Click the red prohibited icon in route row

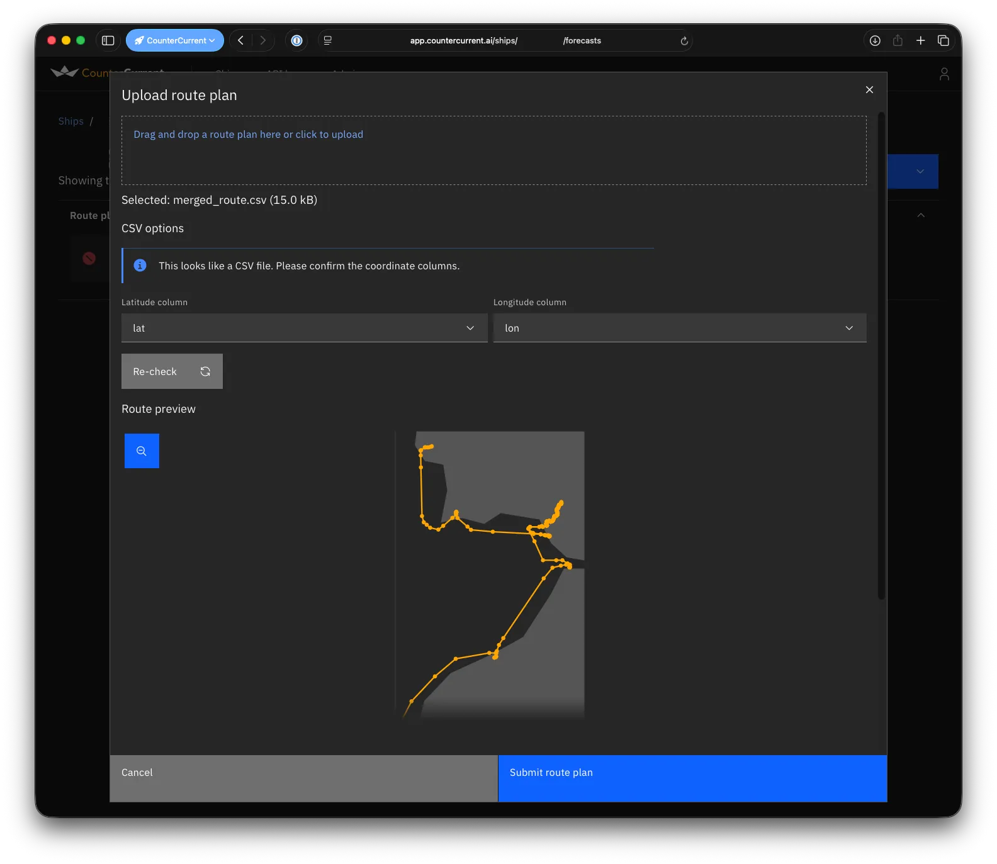tap(89, 258)
